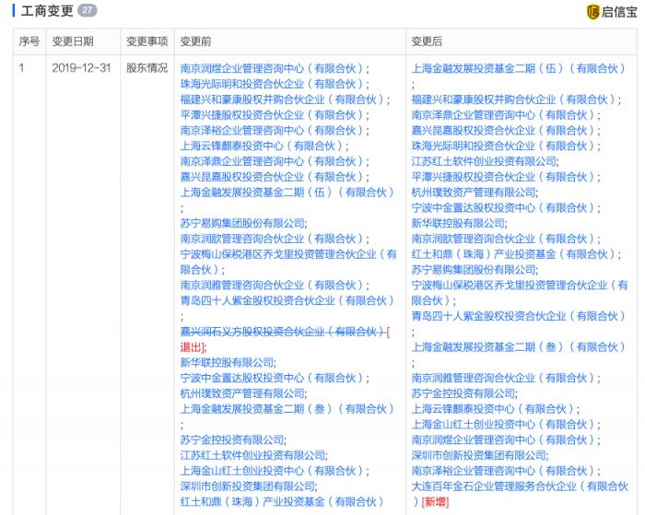Open 上海金融发展投资基金二期（伍） in 变更后 column
The image size is (645, 515).
519,68
